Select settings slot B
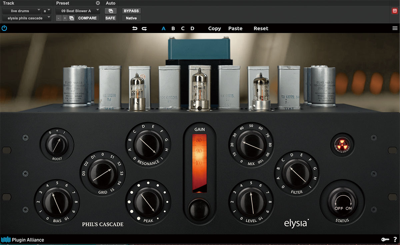The image size is (400, 245). click(173, 28)
